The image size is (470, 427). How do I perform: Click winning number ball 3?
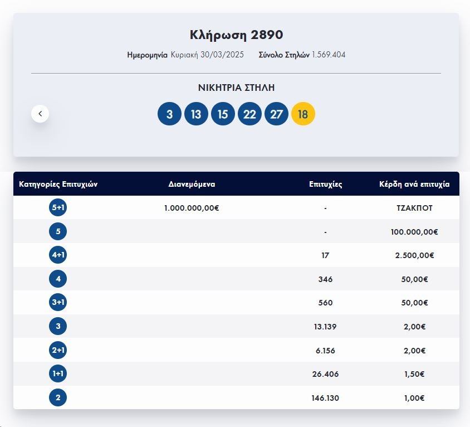click(x=169, y=114)
